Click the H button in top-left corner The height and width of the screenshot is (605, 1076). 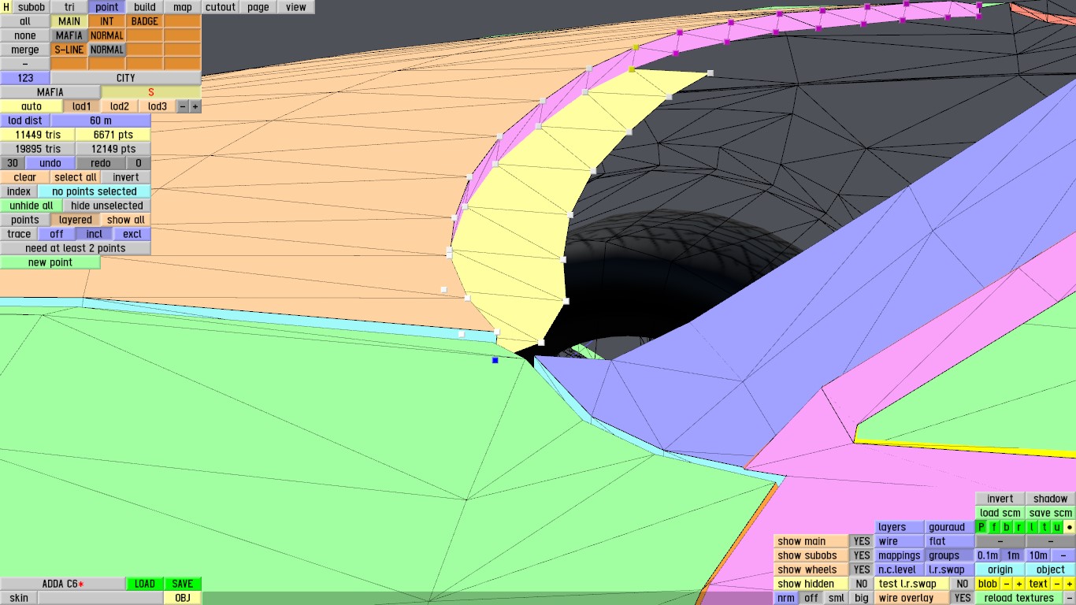tap(6, 7)
